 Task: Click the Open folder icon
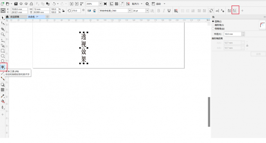(8, 4)
